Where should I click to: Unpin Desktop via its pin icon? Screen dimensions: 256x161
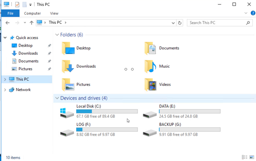(x=49, y=45)
